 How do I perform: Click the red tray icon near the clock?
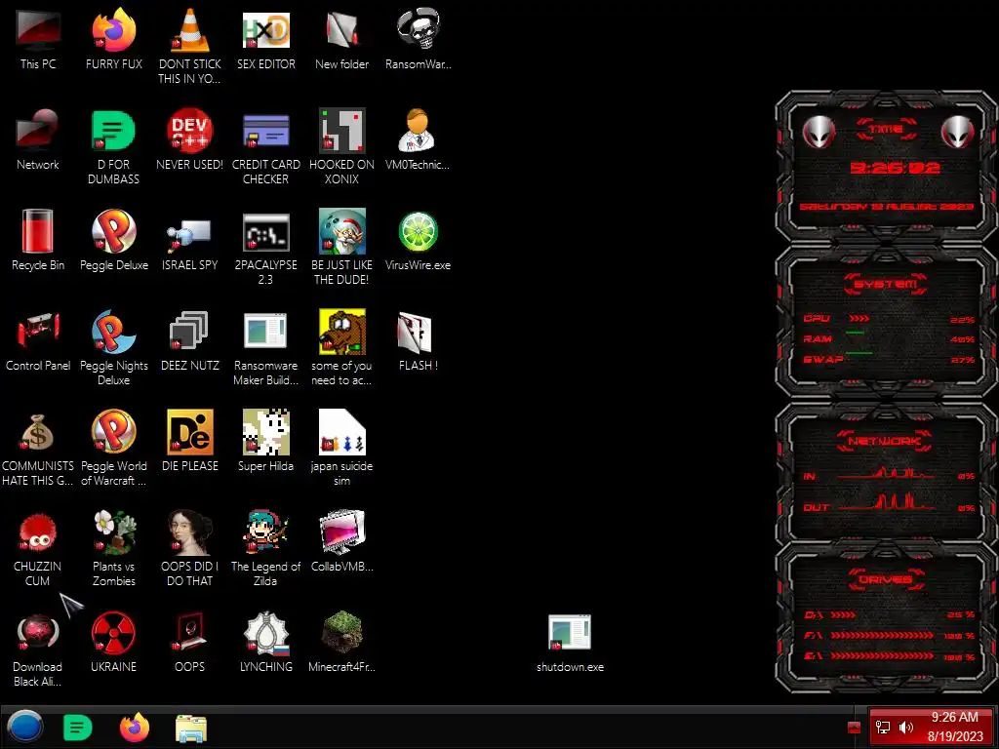click(855, 728)
